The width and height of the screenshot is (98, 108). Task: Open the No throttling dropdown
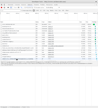coord(53,8)
